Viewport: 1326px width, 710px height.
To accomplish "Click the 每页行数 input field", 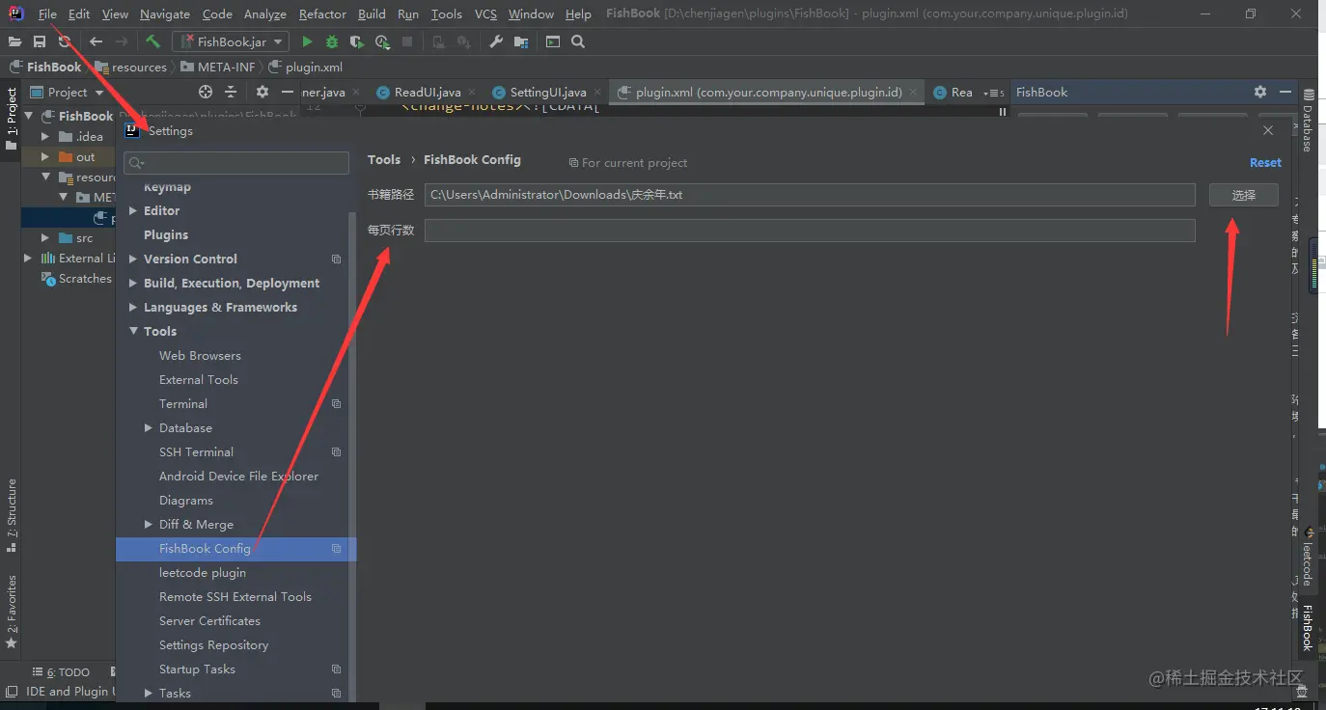I will (810, 231).
